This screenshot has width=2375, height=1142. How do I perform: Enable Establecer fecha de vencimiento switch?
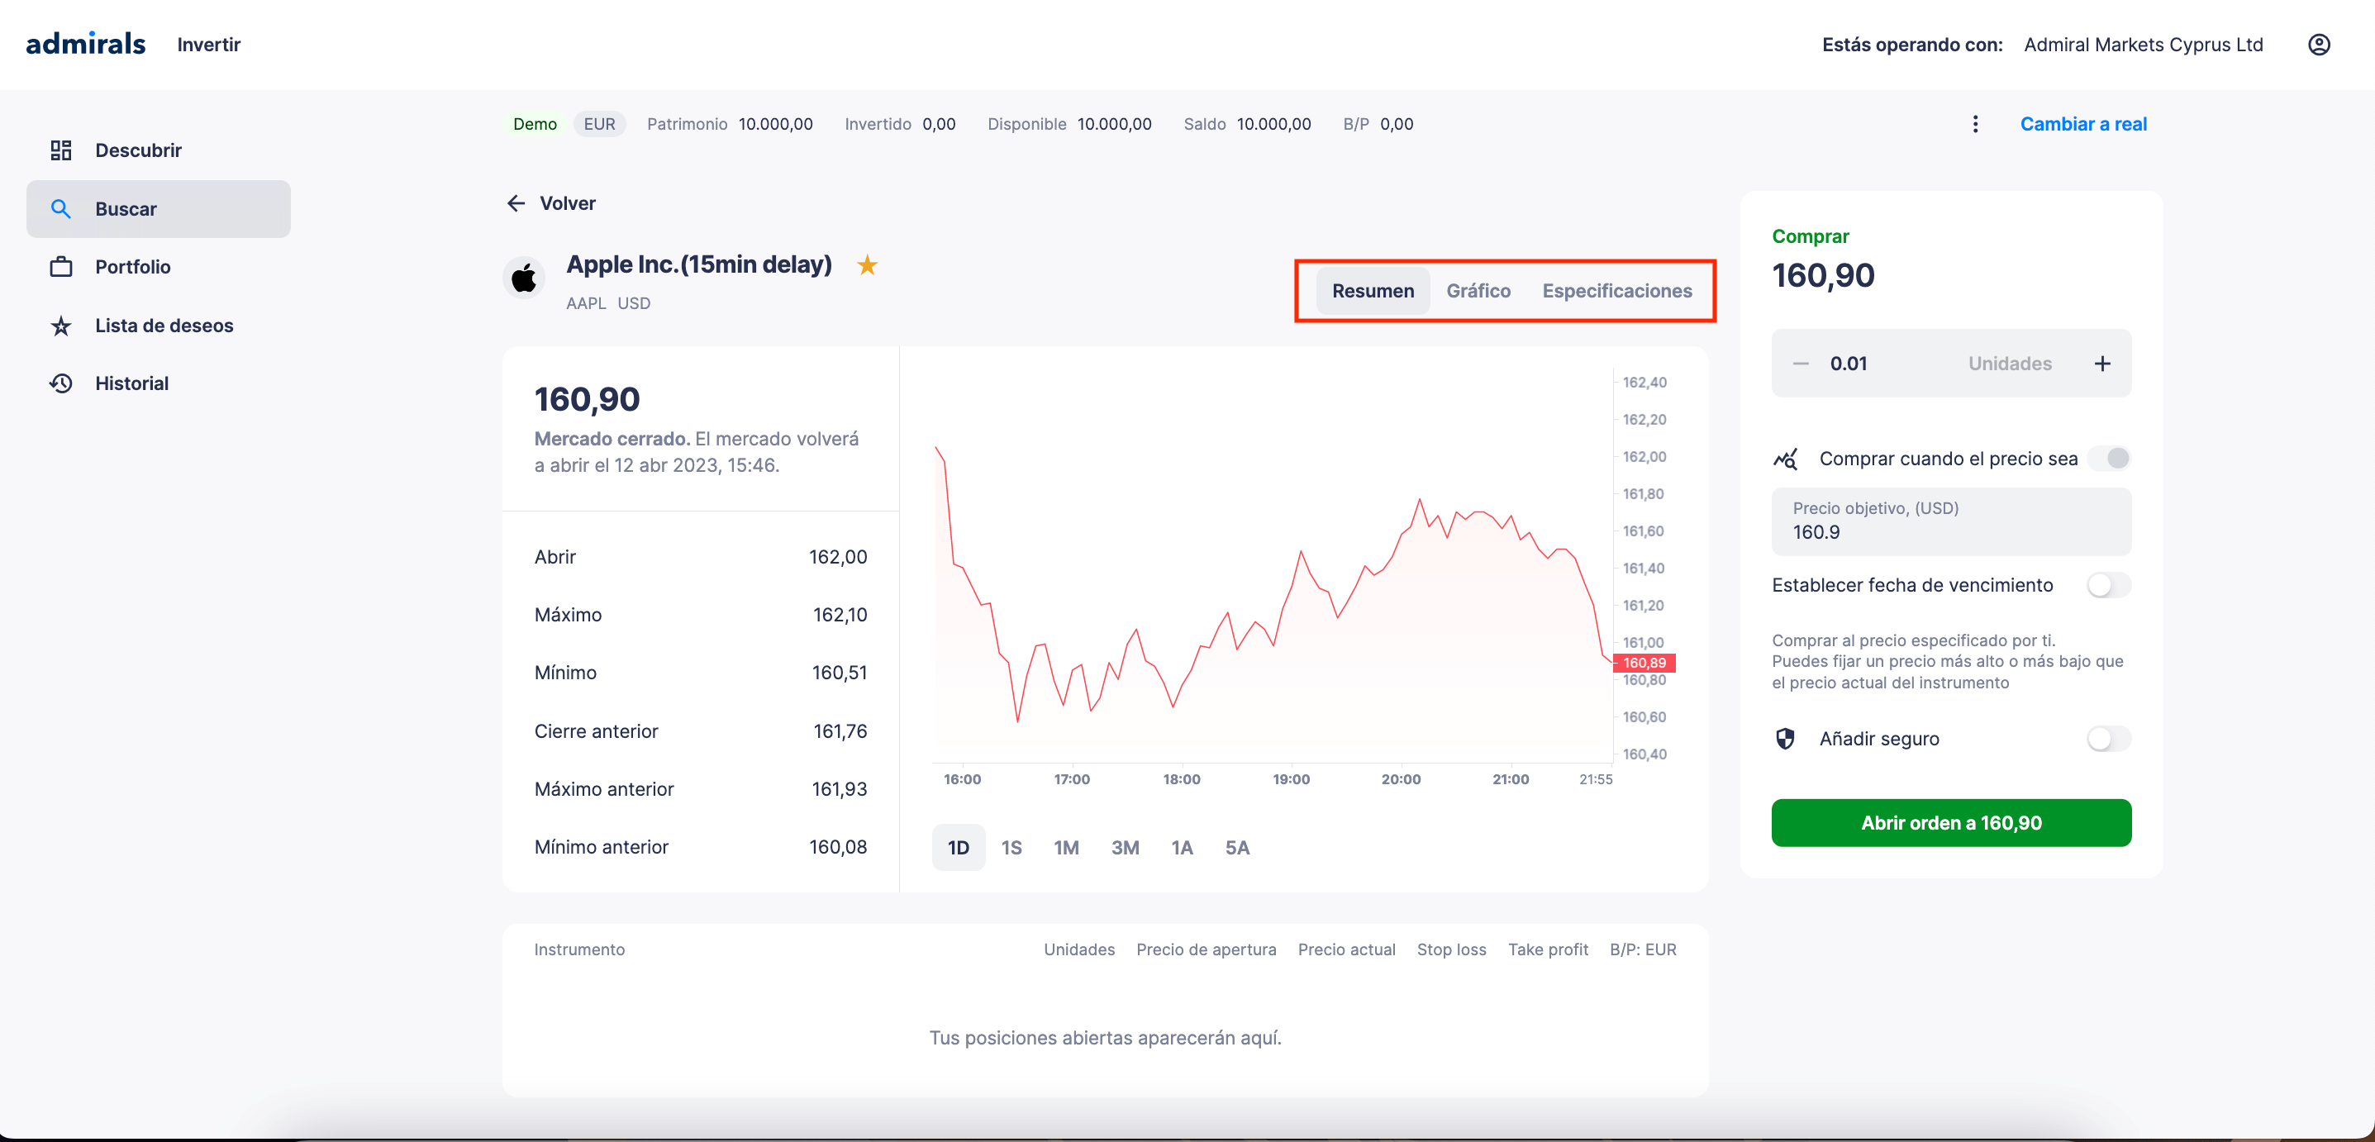[x=2109, y=585]
